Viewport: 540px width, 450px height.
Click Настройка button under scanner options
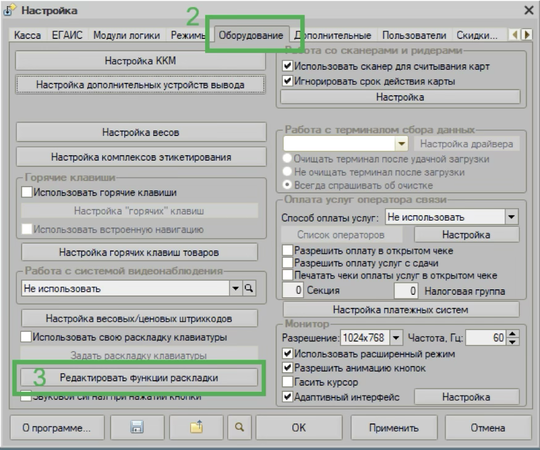[x=400, y=97]
